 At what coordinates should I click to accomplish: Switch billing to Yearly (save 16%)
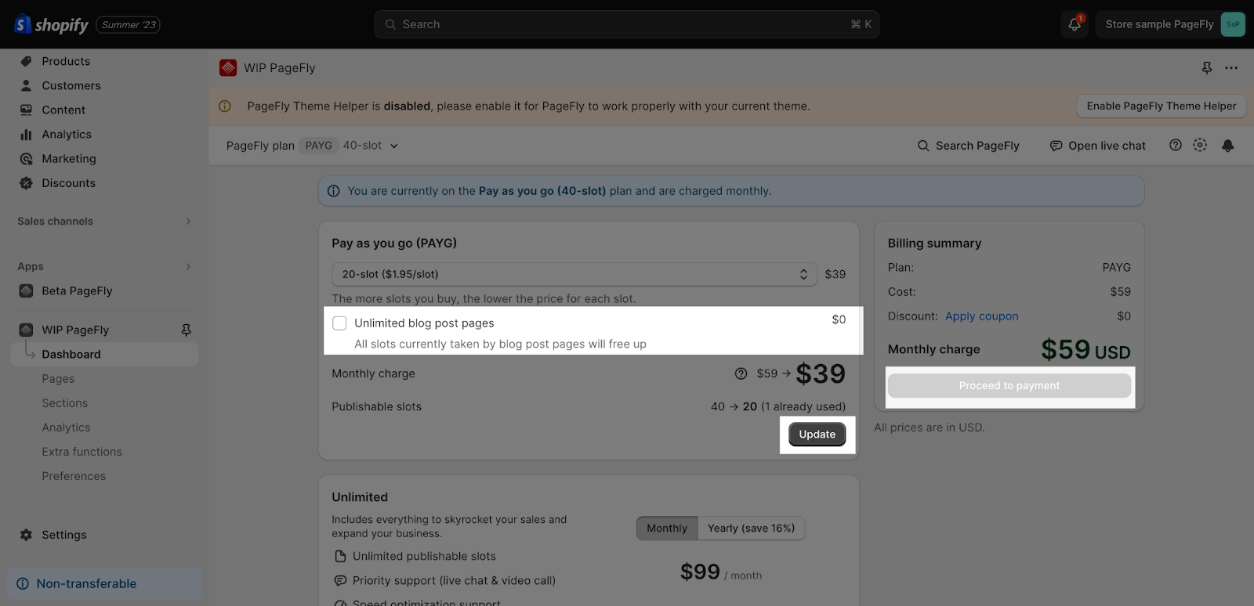[751, 528]
